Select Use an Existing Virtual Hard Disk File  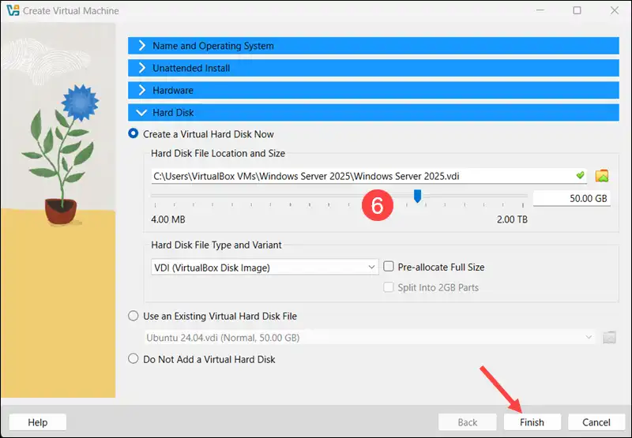point(133,316)
